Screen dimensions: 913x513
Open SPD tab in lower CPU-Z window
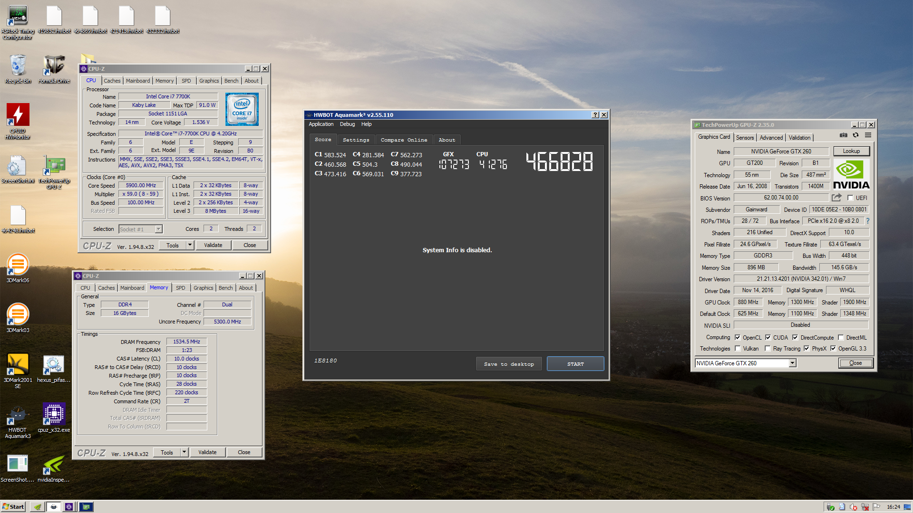pos(181,288)
